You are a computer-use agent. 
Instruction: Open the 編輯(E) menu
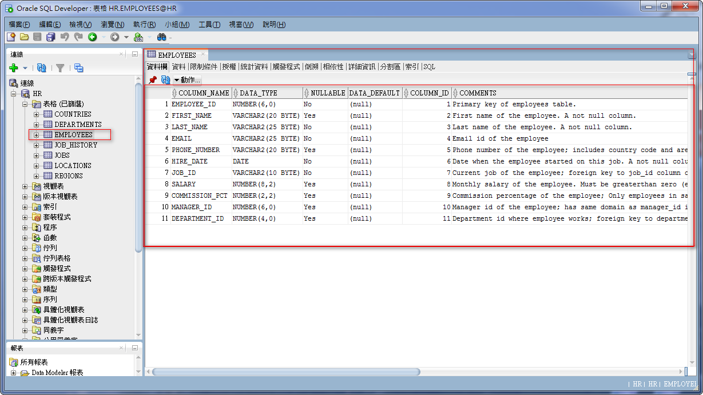[x=50, y=25]
